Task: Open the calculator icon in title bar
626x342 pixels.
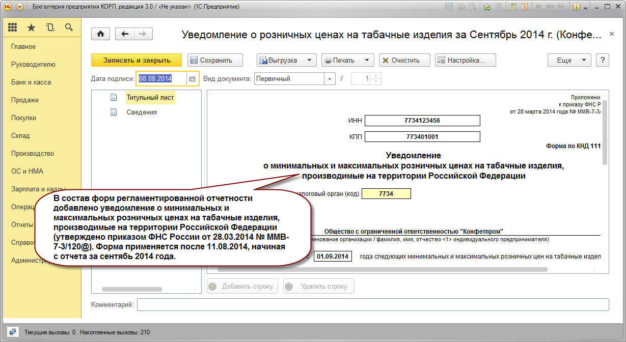Action: tap(512, 7)
